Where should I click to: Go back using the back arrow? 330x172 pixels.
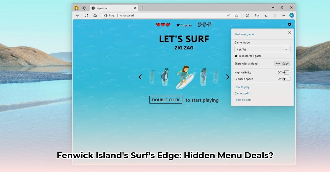(x=78, y=15)
